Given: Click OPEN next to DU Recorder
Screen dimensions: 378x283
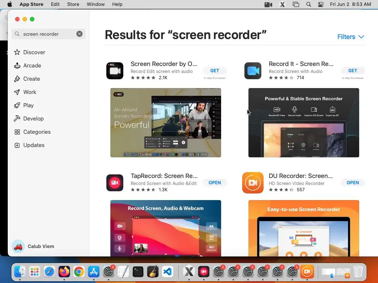Looking at the screenshot, I should click(353, 183).
